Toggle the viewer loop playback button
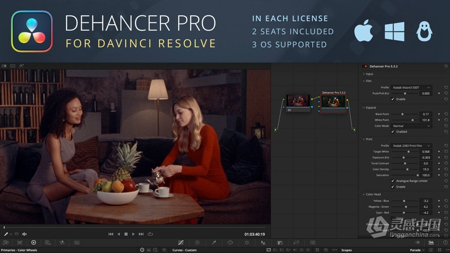The image size is (450, 253). point(150,234)
